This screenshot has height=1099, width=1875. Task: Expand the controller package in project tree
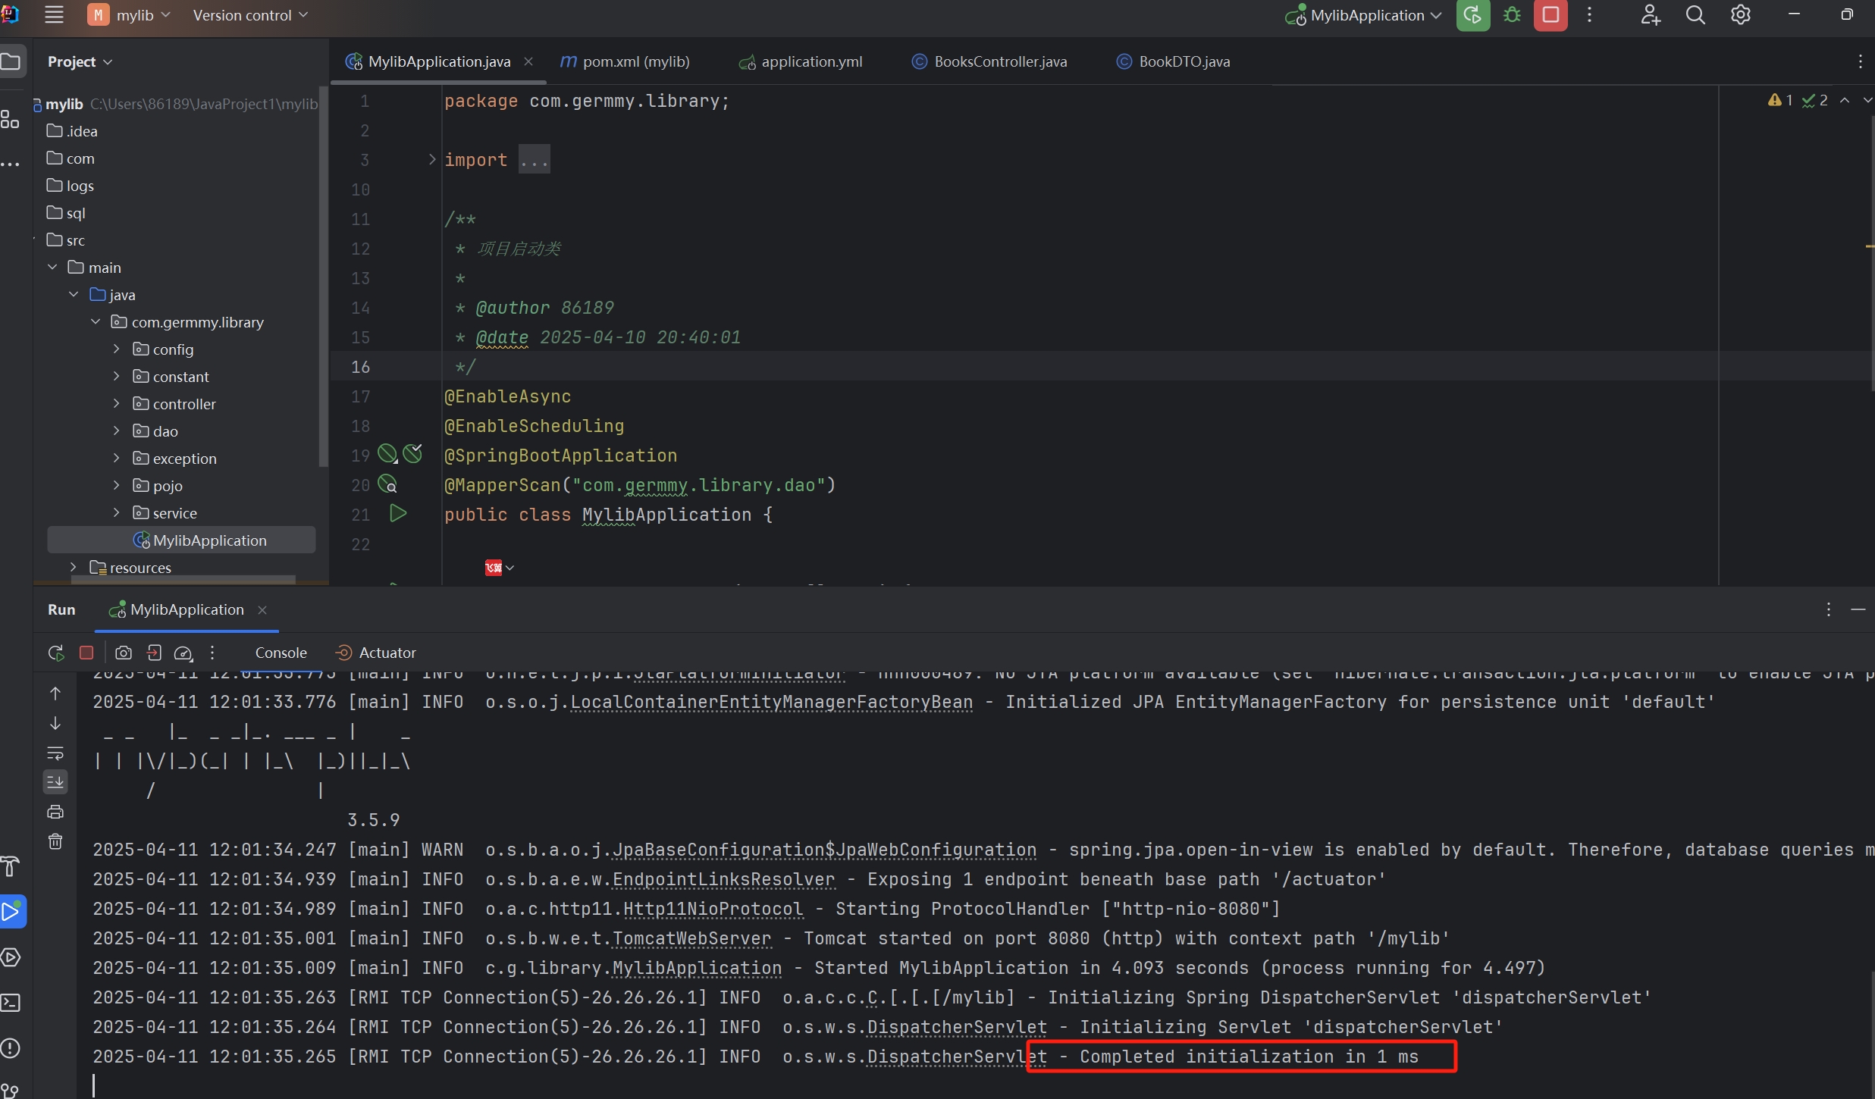tap(116, 404)
